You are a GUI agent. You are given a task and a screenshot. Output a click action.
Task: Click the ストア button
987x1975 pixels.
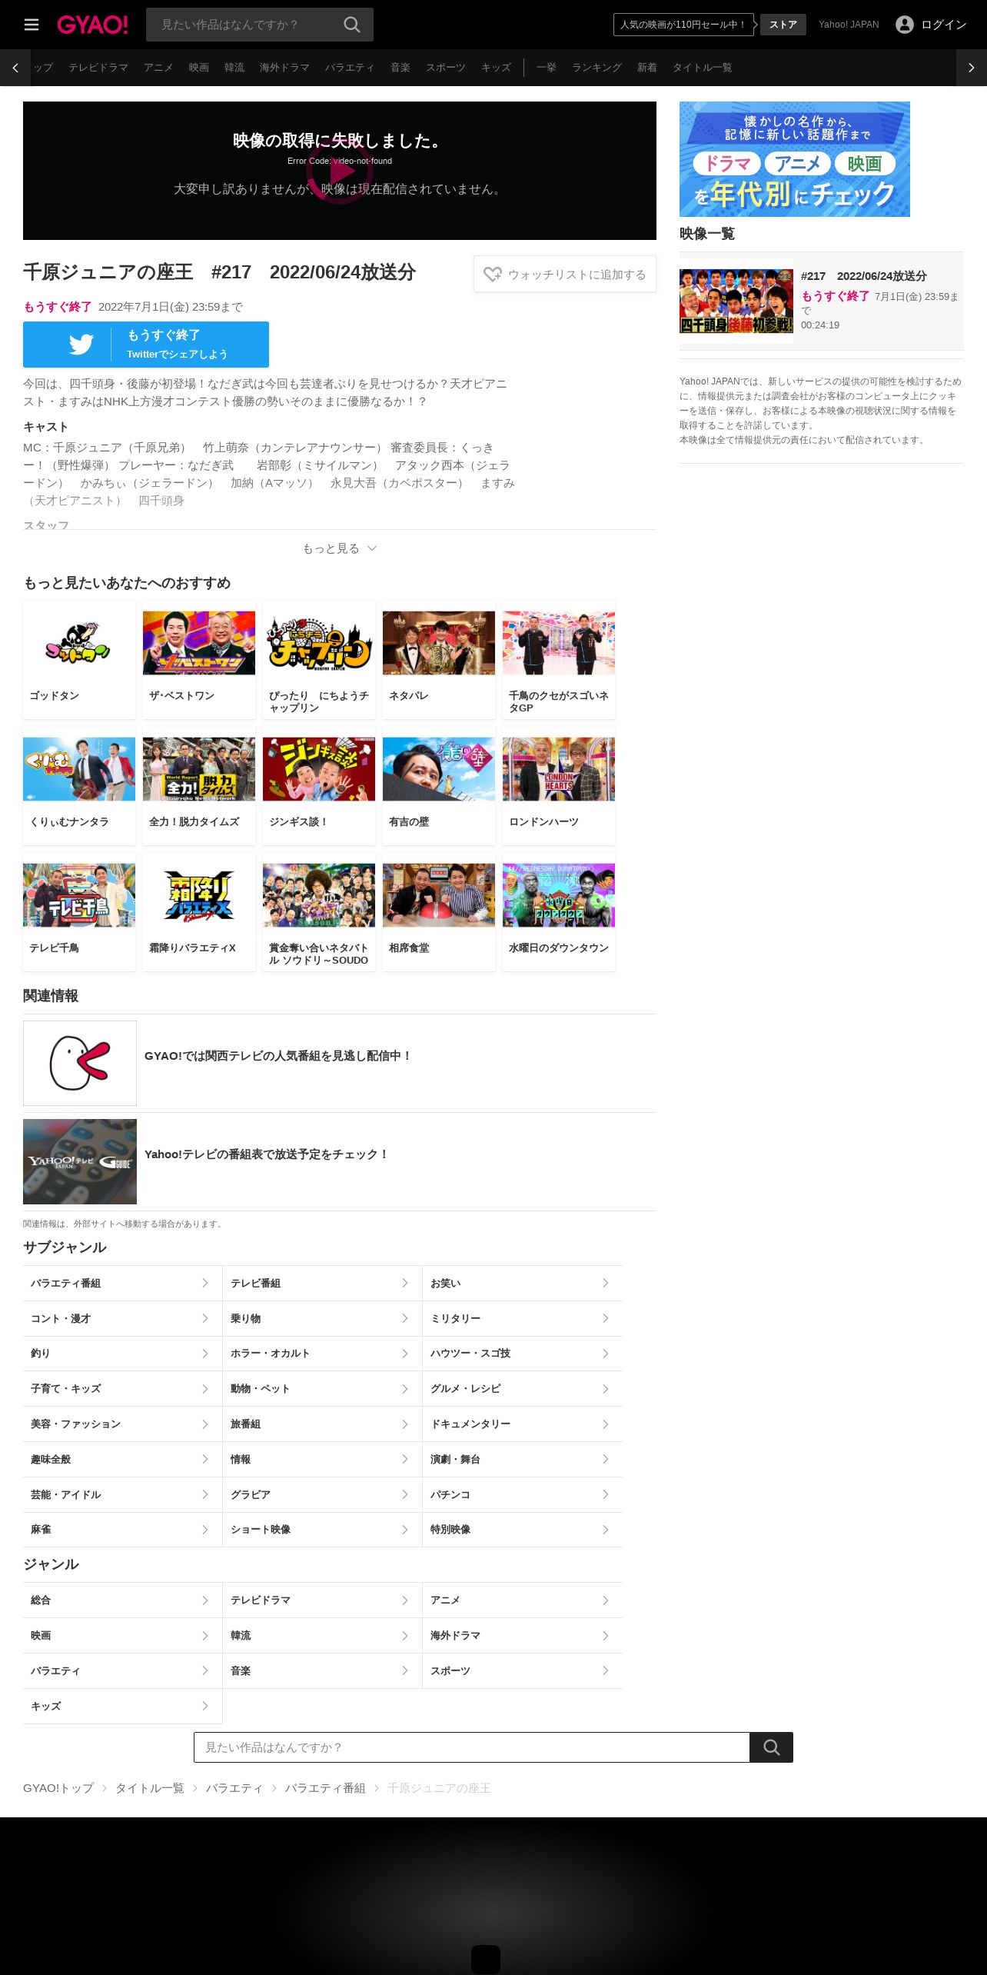(783, 25)
